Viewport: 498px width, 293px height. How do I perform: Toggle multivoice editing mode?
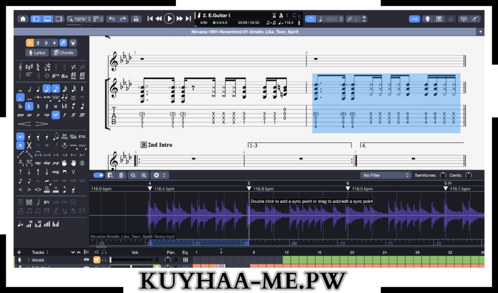pos(63,43)
